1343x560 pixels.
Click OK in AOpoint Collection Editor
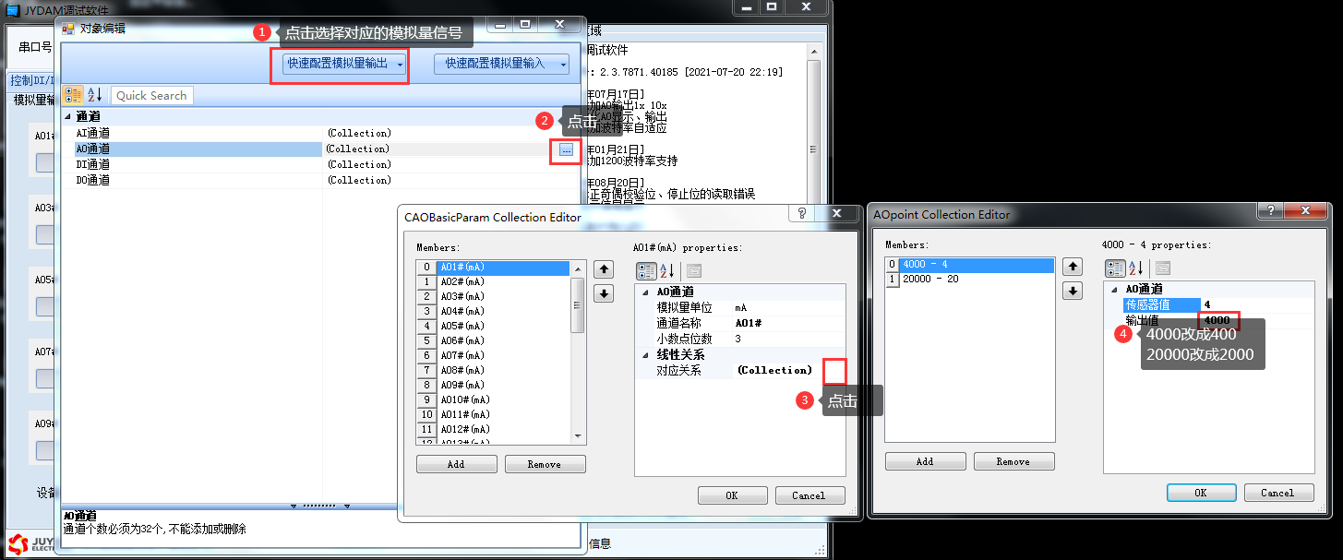[1200, 493]
